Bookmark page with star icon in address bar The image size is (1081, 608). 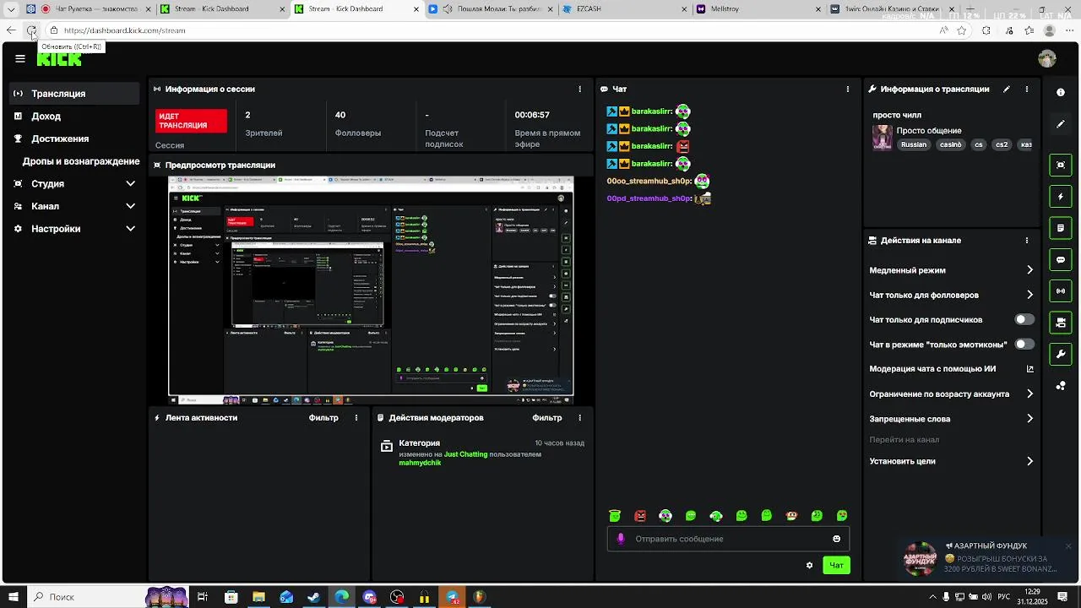pos(962,30)
